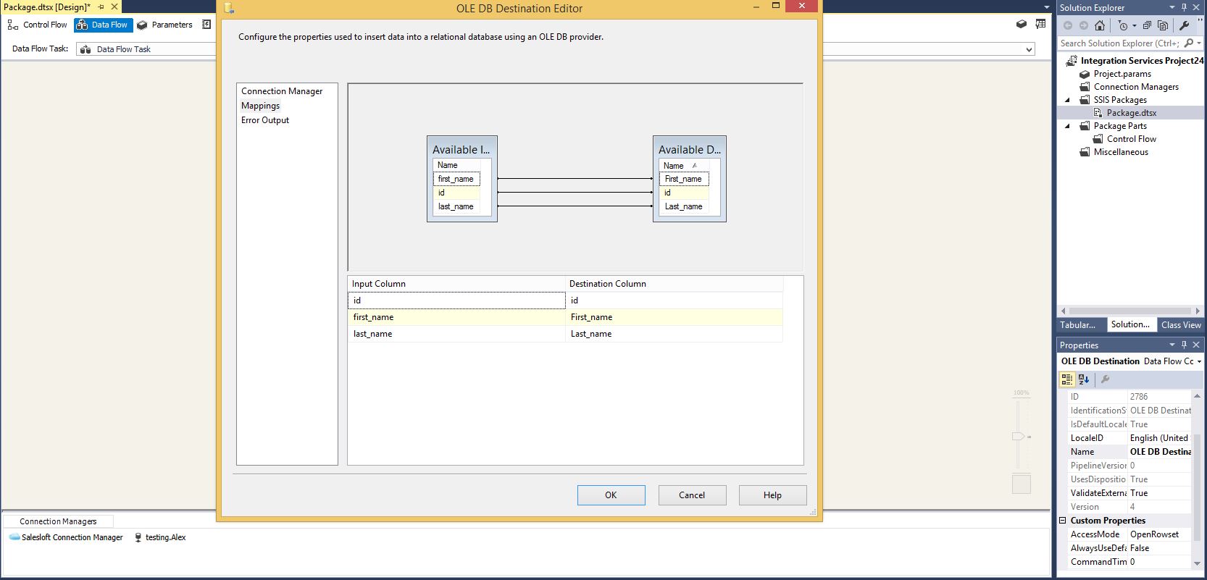Click the id input column cell
This screenshot has height=580, width=1207.
[456, 300]
